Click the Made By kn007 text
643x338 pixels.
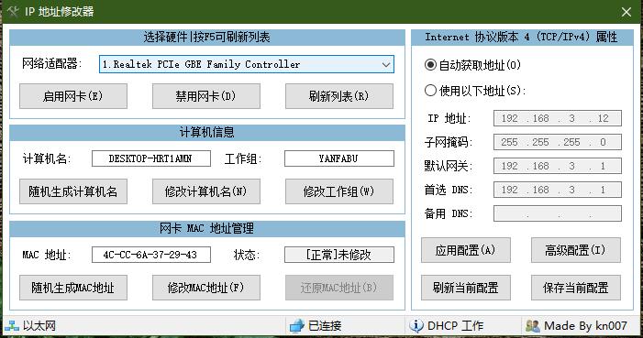pyautogui.click(x=585, y=326)
